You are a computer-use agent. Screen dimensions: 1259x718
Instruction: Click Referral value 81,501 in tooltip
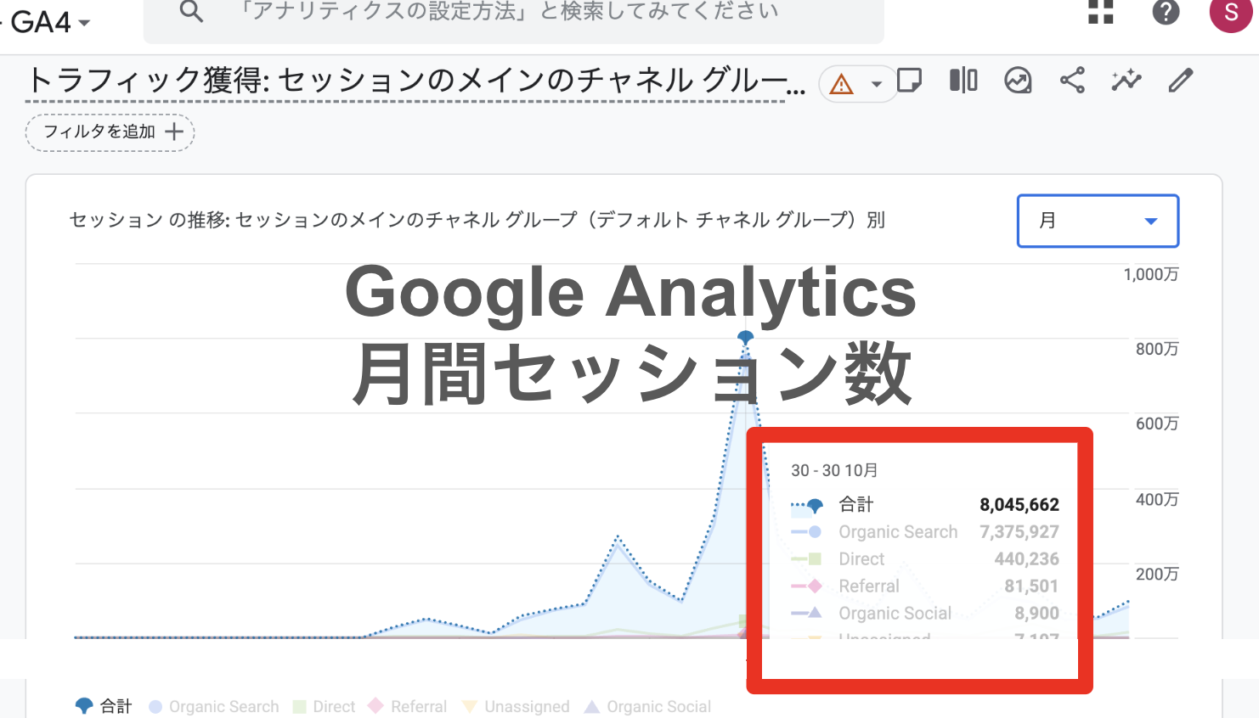click(1031, 586)
